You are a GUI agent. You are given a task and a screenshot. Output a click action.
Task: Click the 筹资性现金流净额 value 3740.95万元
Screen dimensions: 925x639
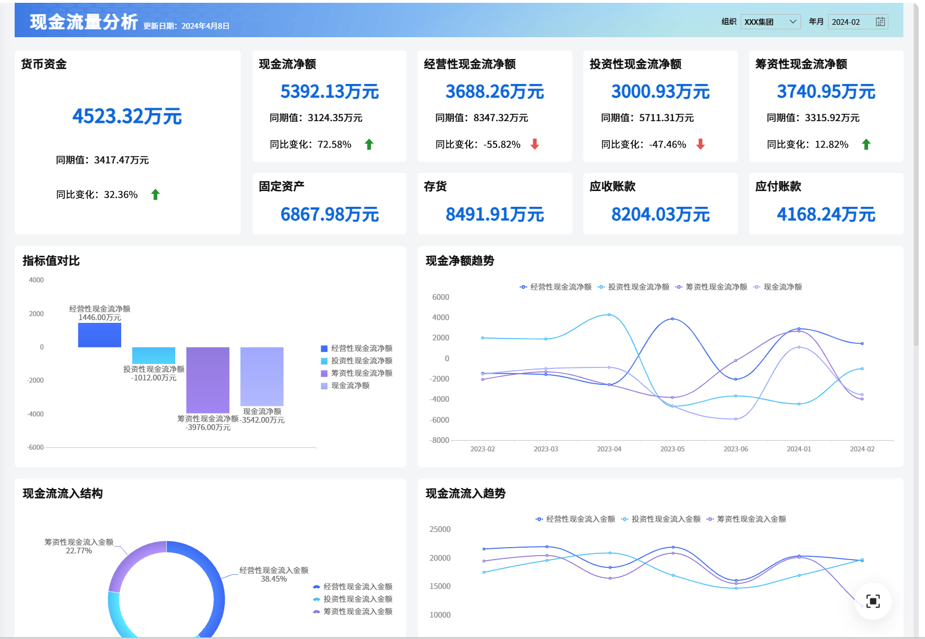[x=826, y=91]
